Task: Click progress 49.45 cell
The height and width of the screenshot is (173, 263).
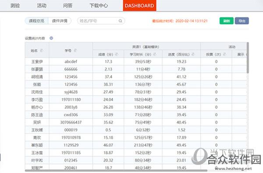Action: point(181,145)
